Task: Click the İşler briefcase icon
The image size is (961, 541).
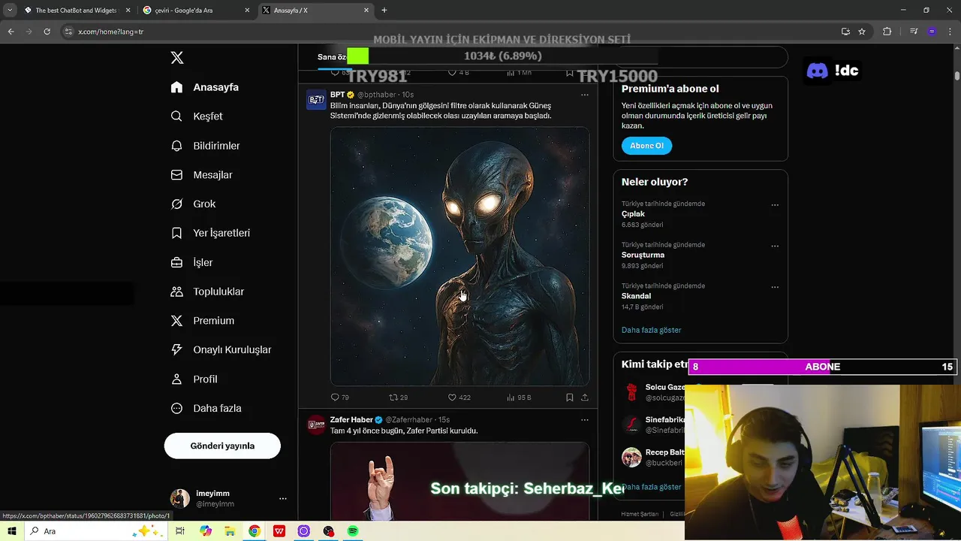Action: 176,262
